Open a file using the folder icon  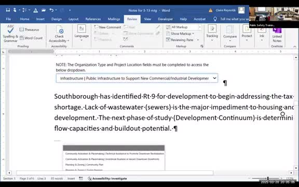pos(44,10)
